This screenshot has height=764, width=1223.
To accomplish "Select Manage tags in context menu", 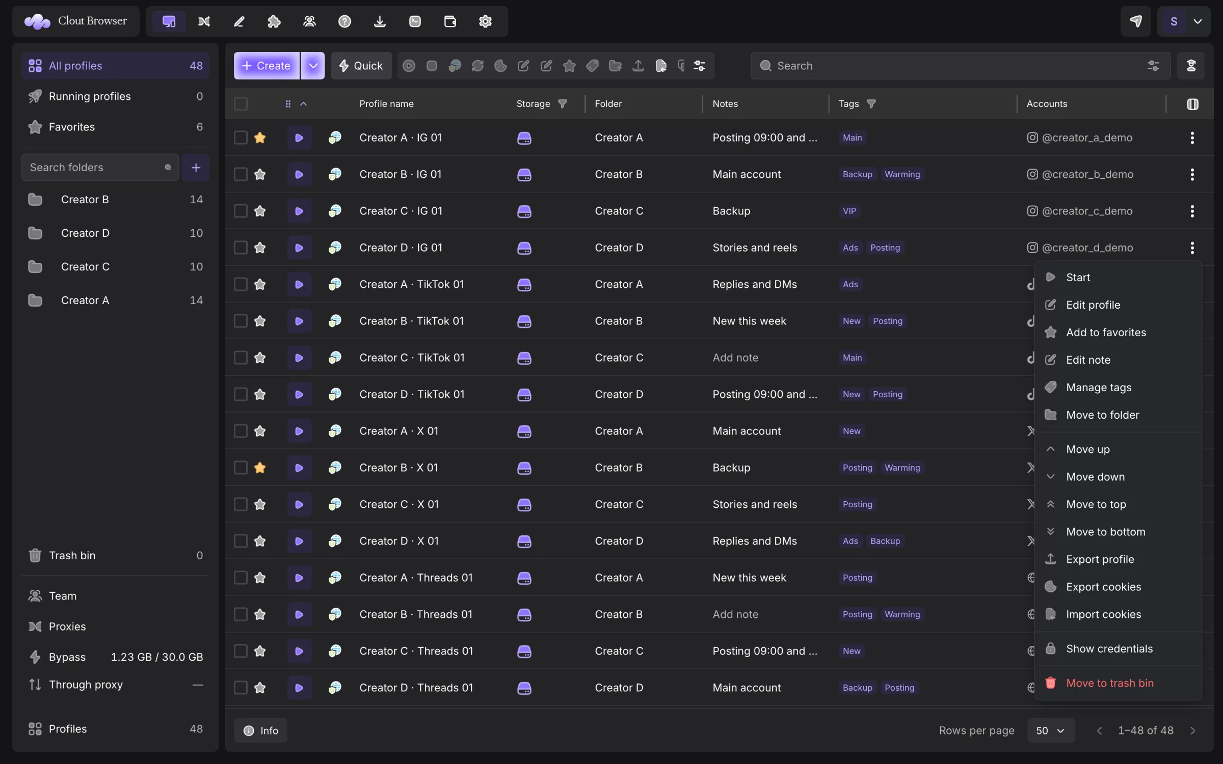I will 1118,388.
